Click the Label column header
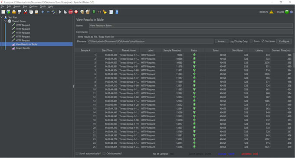Image resolution: width=295 pixels, height=158 pixels. 151,50
